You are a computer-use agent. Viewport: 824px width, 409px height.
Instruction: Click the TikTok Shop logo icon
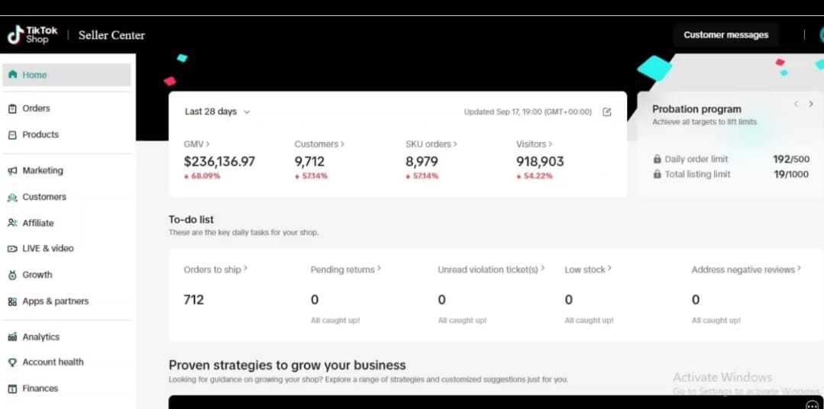coord(15,34)
